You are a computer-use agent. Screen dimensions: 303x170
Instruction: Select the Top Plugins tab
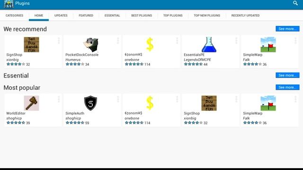173,16
